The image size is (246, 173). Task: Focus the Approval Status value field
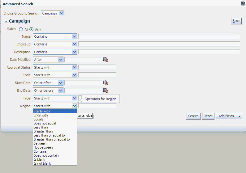tap(97, 67)
